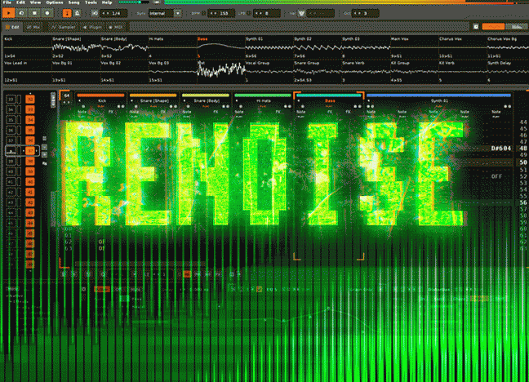Toggle pattern loop button in transport

[x=21, y=13]
